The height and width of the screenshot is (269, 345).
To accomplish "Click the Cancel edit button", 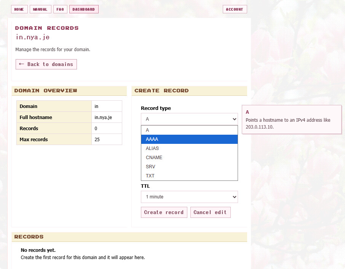I will click(x=210, y=212).
